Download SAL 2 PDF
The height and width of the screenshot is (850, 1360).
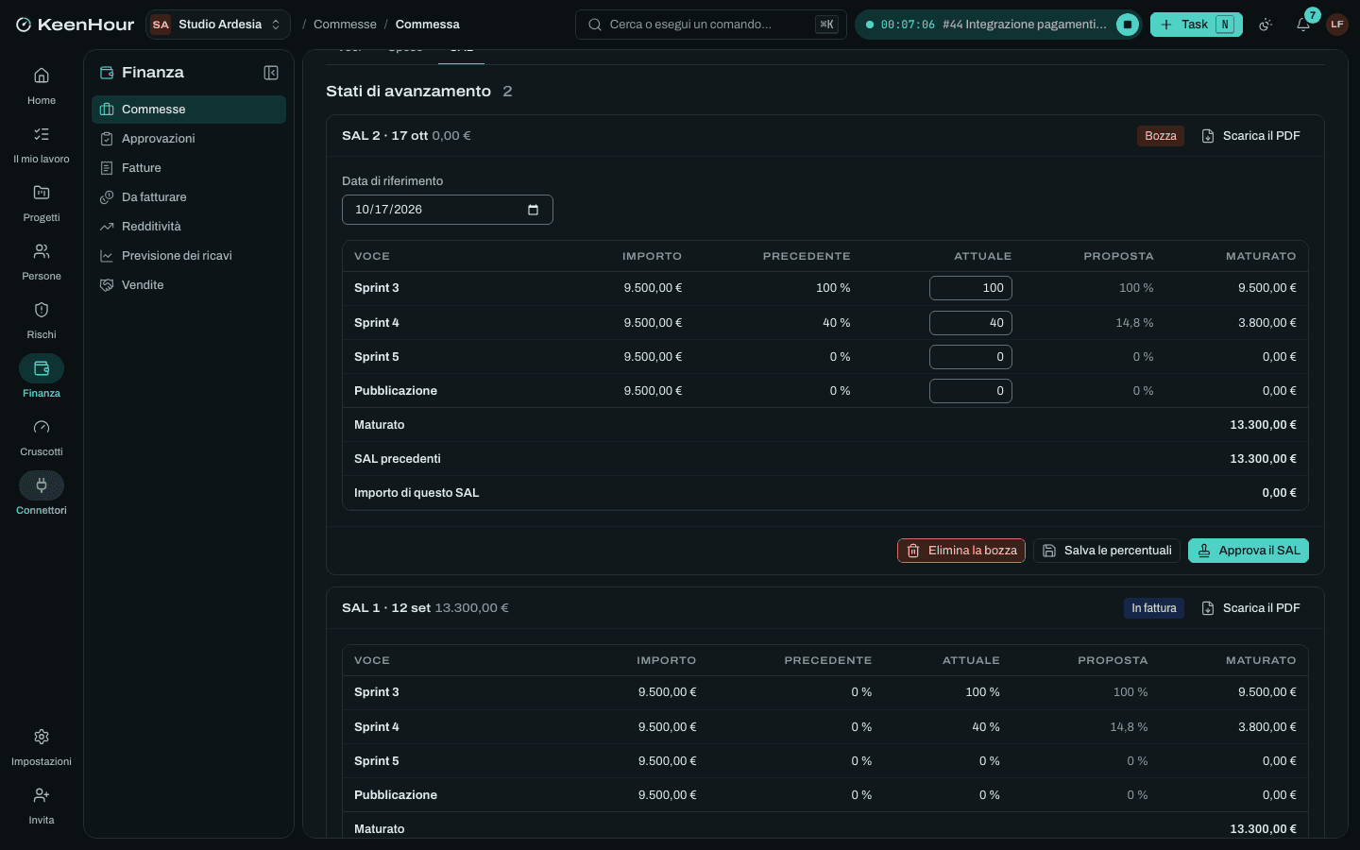(1250, 136)
